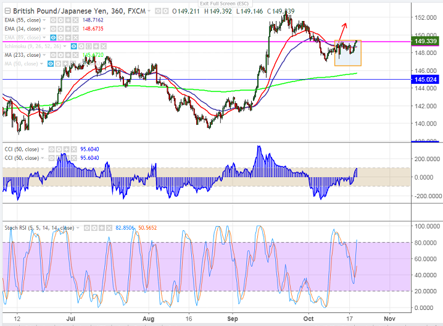The width and height of the screenshot is (443, 326).
Task: Remove EMA (55, close) with the X icon
Action: pyautogui.click(x=75, y=20)
